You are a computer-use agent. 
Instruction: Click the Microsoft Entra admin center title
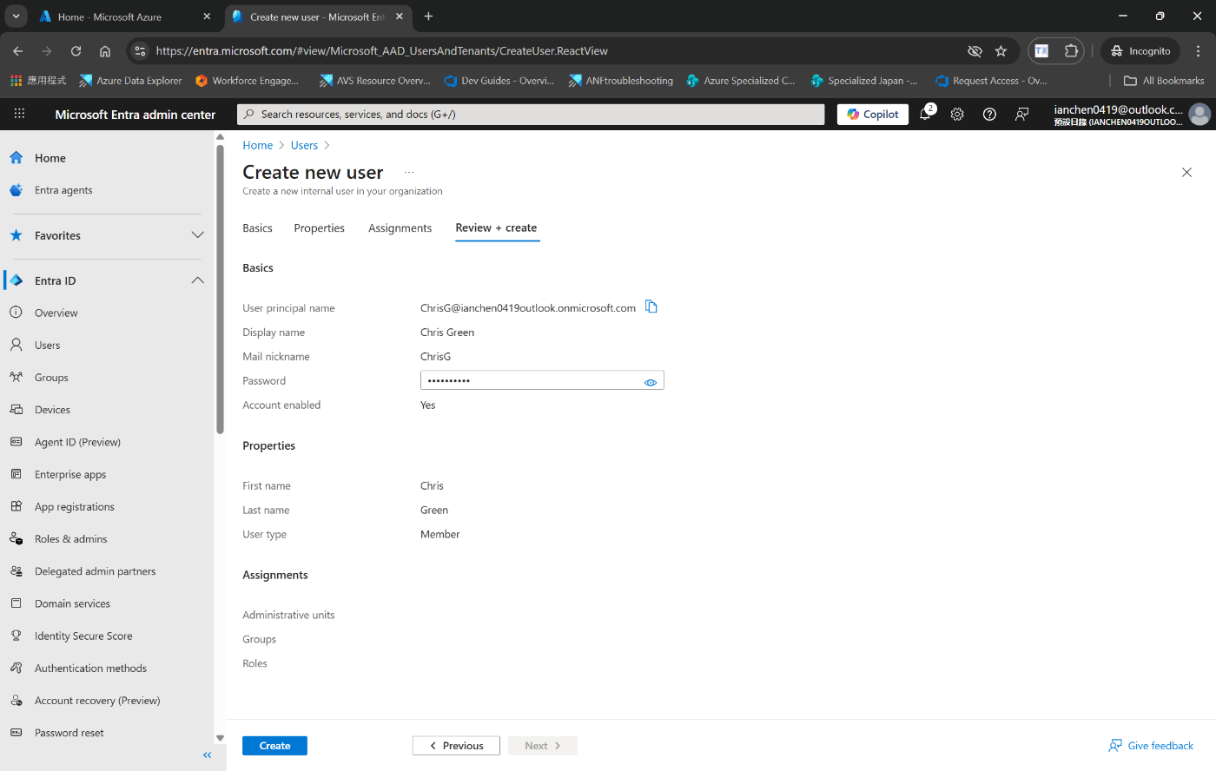pos(135,114)
